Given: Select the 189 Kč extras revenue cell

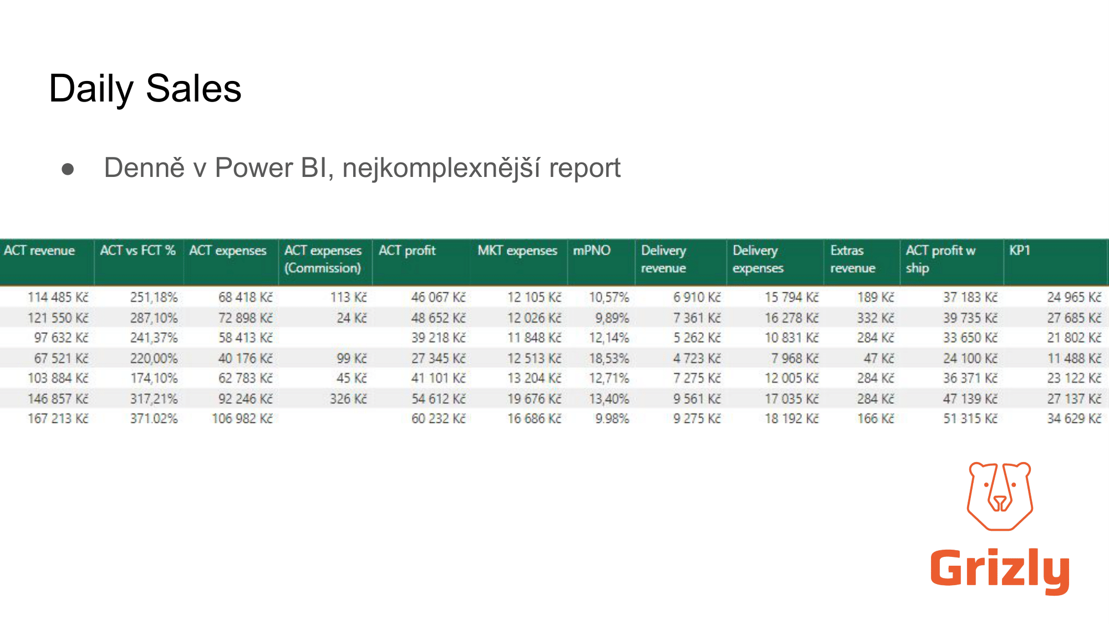Looking at the screenshot, I should [x=876, y=297].
